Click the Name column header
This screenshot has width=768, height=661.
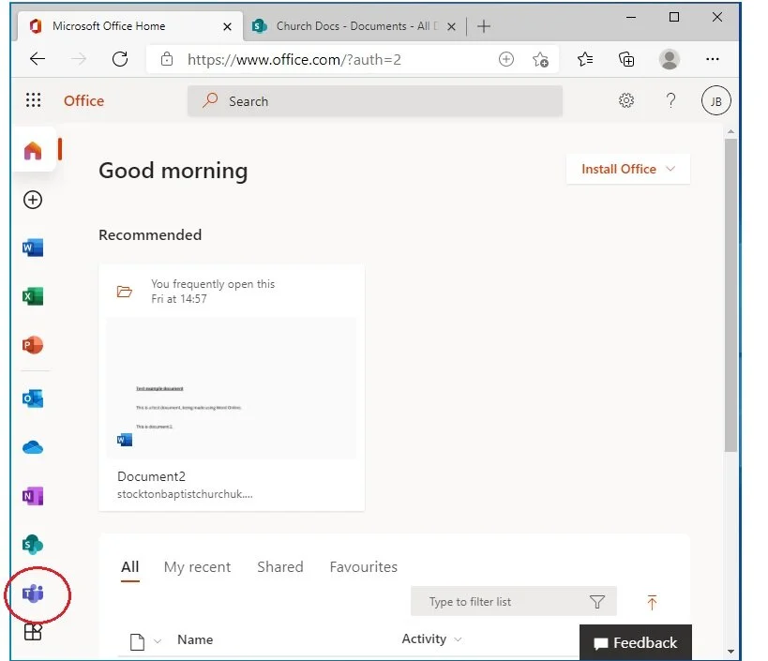point(195,639)
